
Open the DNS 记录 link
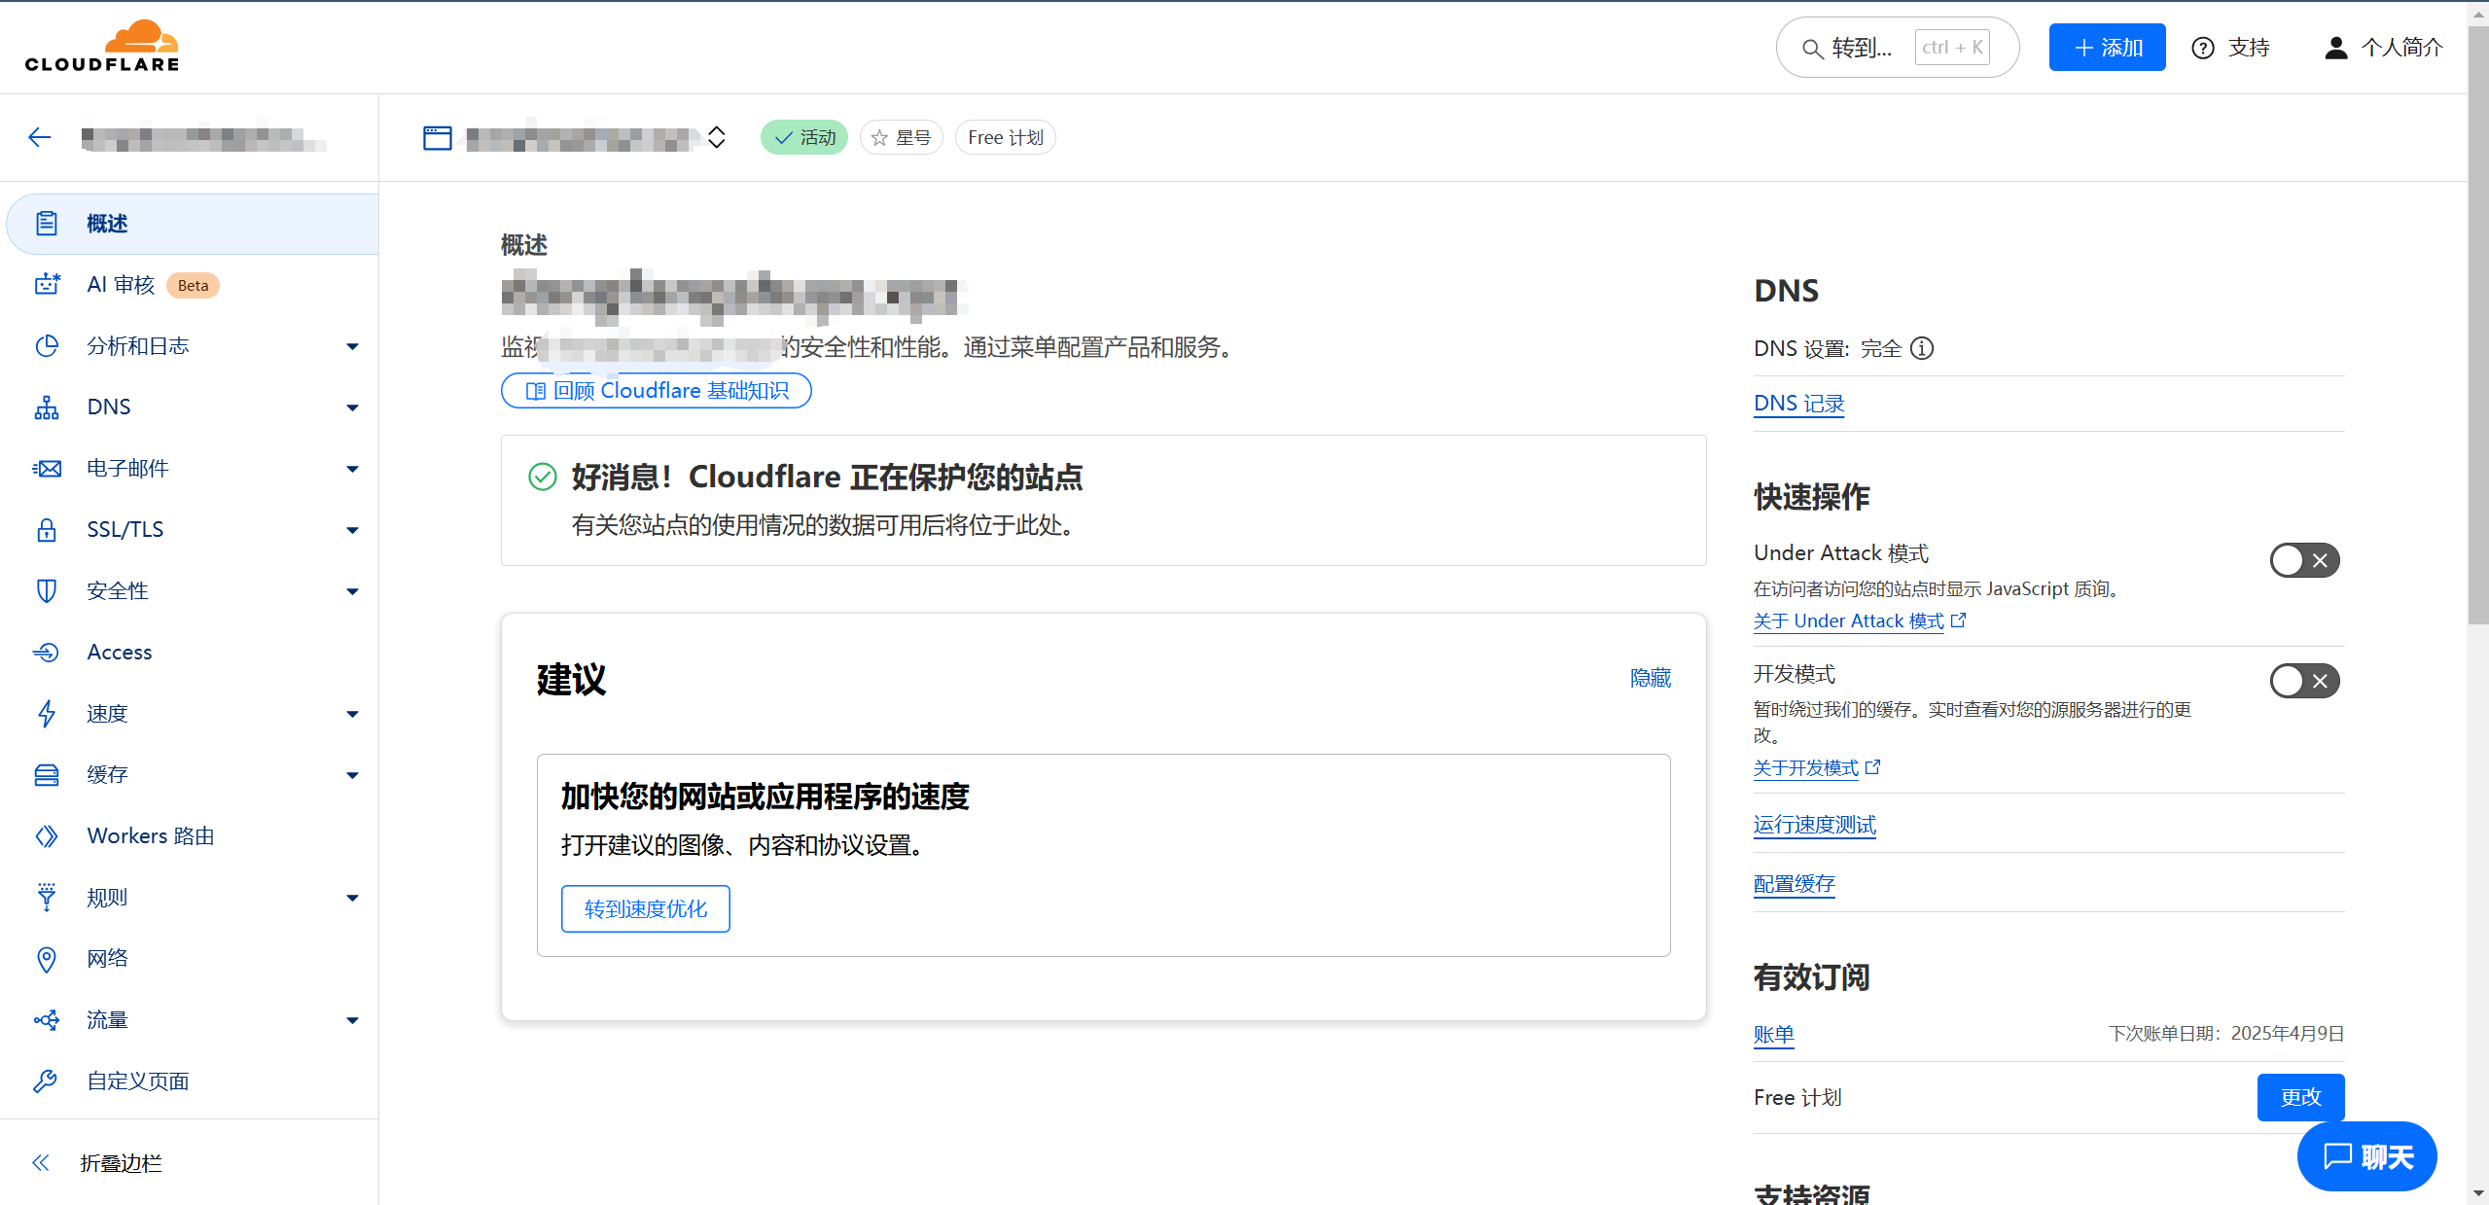point(1799,404)
